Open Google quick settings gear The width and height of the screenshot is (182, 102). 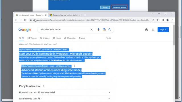point(146,30)
